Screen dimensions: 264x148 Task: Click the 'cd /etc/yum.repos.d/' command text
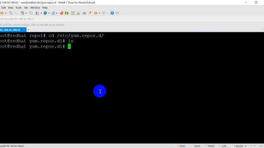[76, 36]
